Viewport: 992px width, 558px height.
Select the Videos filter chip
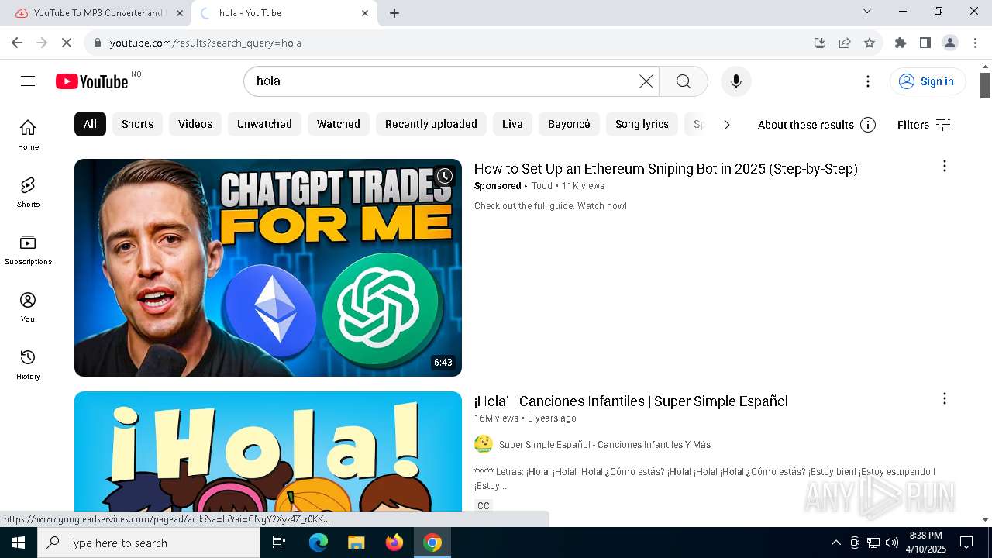[x=195, y=124]
